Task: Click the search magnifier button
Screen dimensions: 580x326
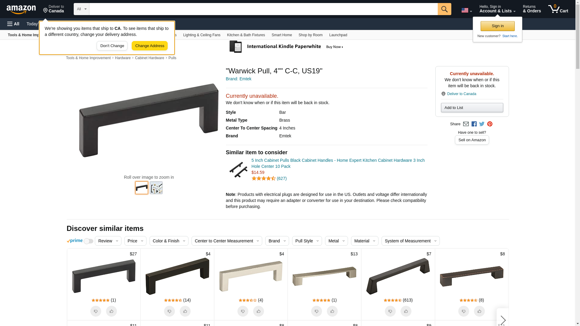Action: (x=444, y=9)
